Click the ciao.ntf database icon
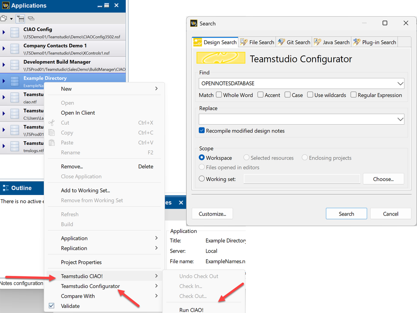417x313 pixels. (x=15, y=97)
